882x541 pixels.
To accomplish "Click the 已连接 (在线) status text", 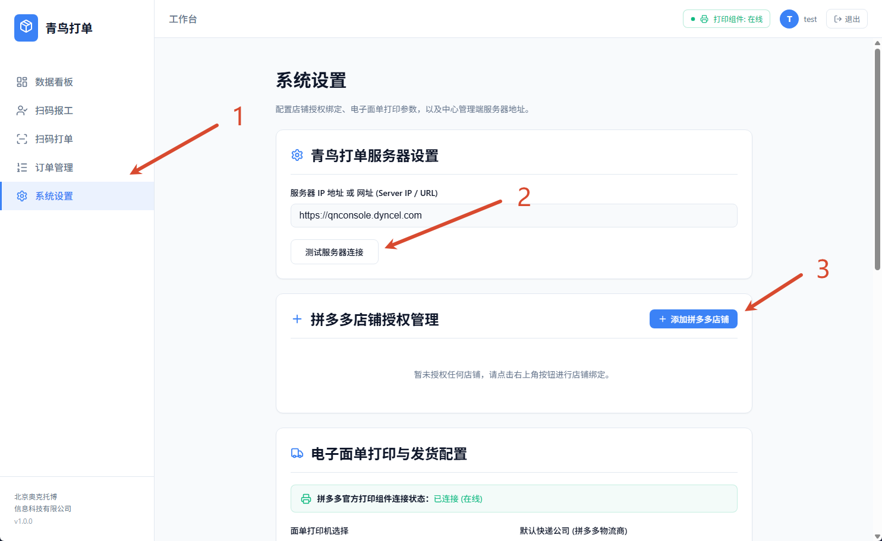I will click(x=458, y=499).
